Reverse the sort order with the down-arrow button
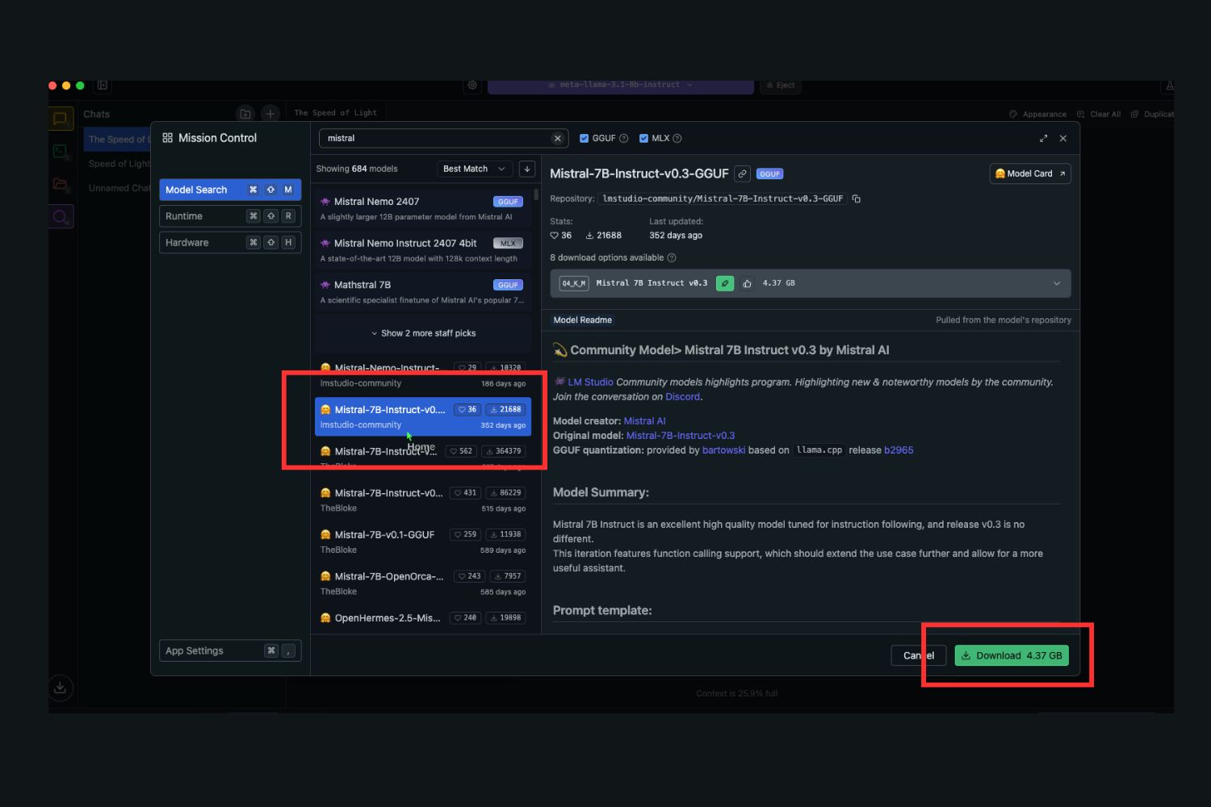The image size is (1211, 807). tap(527, 169)
